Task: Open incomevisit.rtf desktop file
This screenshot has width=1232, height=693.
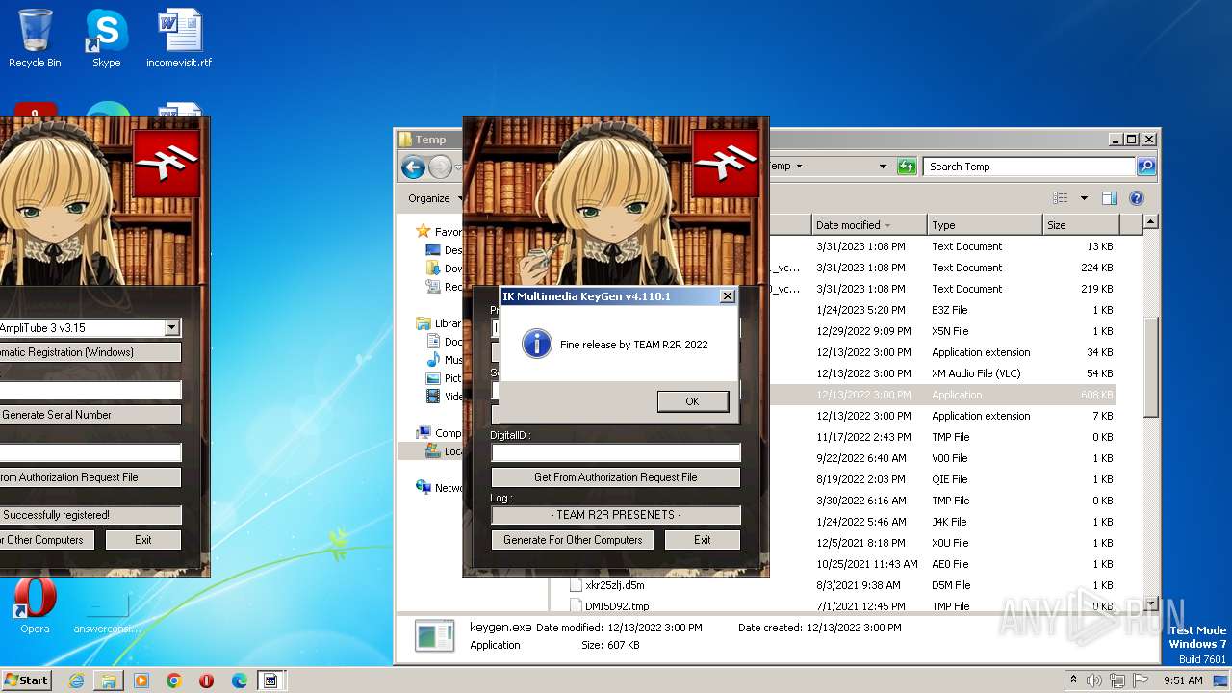Action: pos(179,39)
